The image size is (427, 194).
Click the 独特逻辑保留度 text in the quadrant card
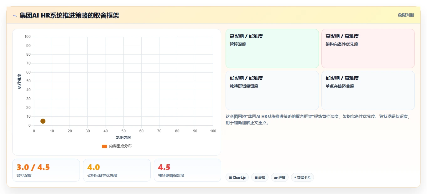coord(244,86)
